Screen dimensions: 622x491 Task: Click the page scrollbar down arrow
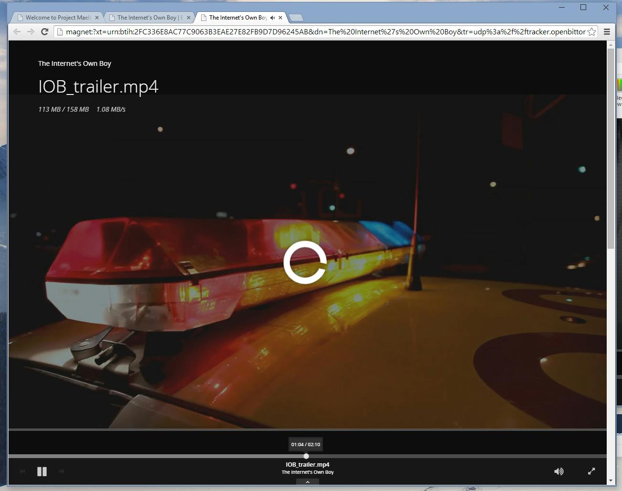pos(611,481)
